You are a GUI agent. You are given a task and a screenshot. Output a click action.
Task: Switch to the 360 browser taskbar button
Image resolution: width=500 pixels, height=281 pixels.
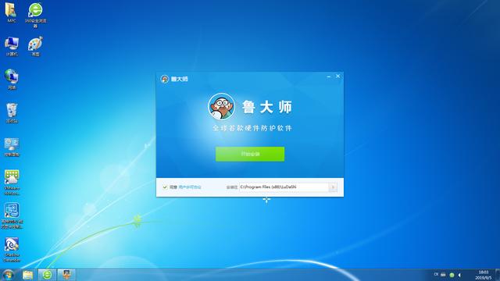point(47,275)
